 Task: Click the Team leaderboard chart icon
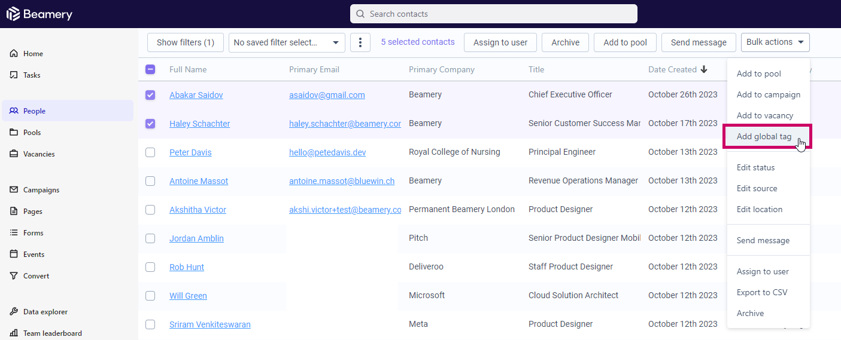(14, 333)
